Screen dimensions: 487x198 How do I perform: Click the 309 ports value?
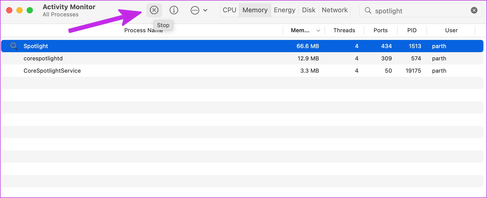386,58
